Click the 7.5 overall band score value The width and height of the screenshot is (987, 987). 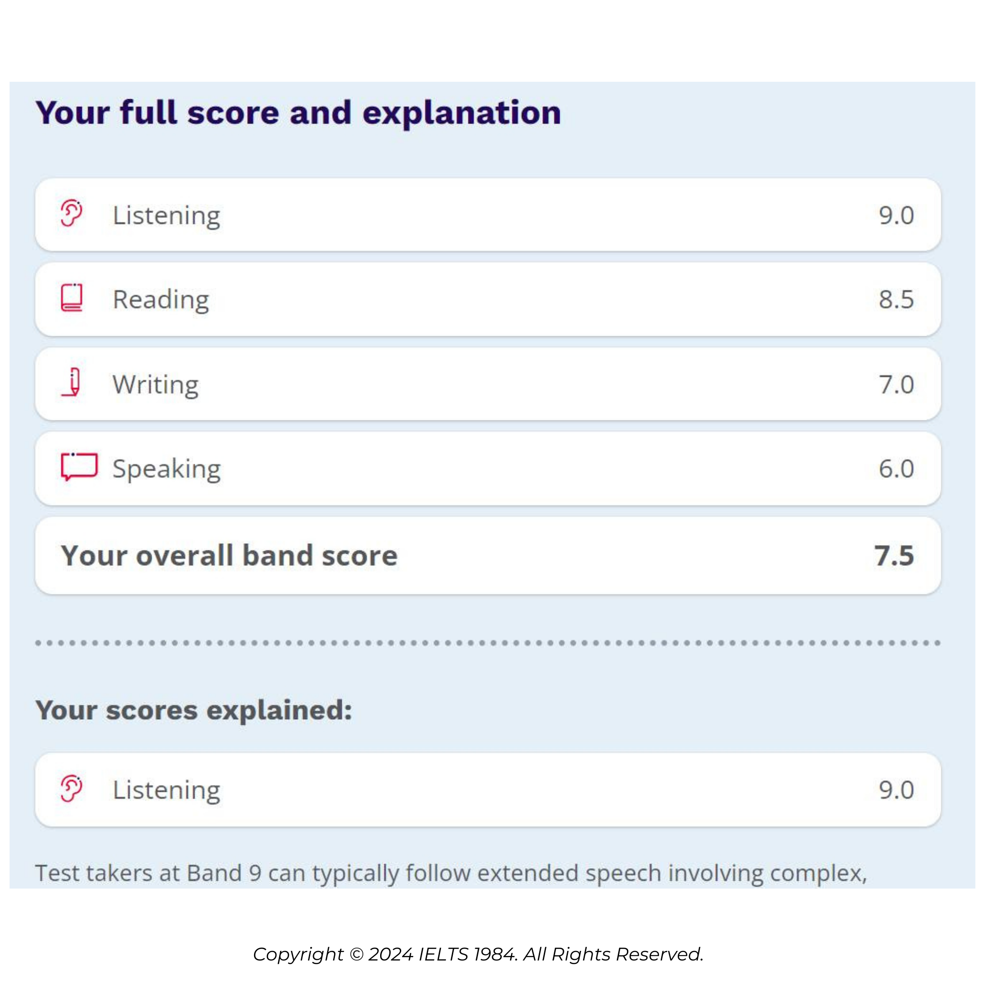click(x=894, y=555)
